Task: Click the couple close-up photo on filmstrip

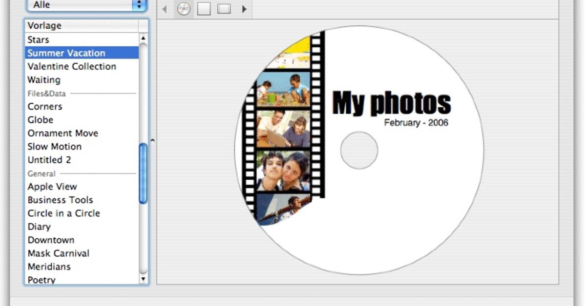Action: tap(283, 171)
